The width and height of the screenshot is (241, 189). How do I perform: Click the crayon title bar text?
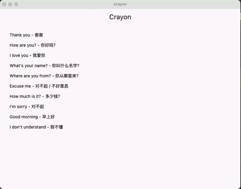pos(120,4)
